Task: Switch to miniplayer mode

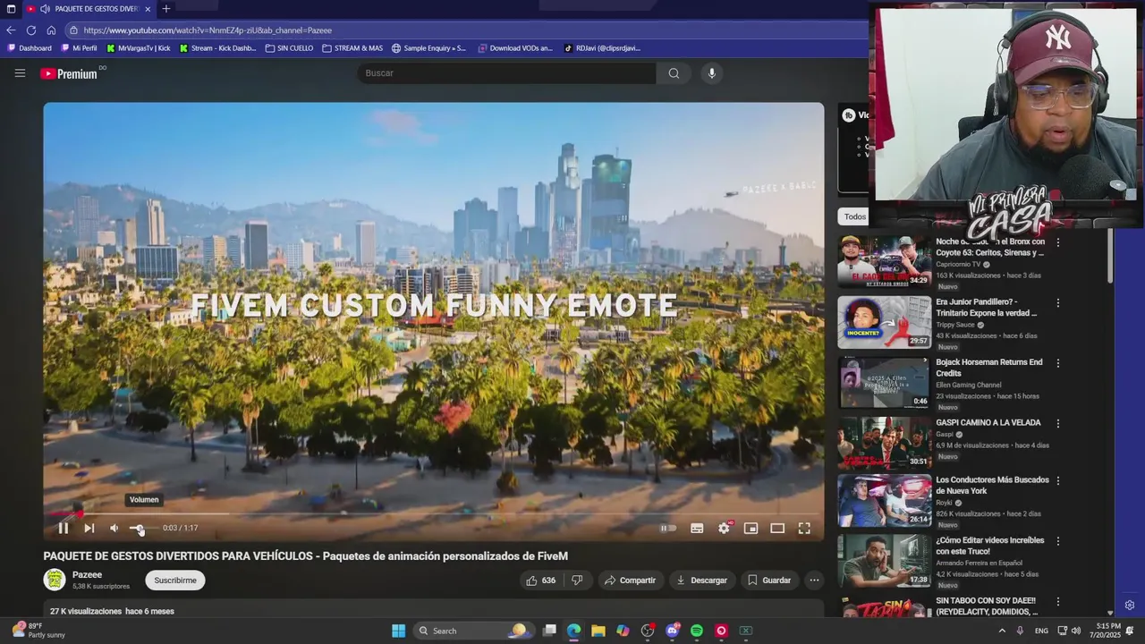Action: (751, 529)
